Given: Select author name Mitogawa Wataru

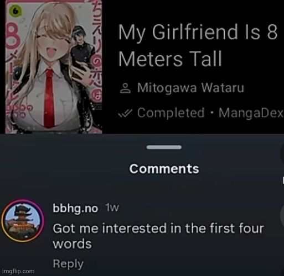Looking at the screenshot, I should point(190,88).
